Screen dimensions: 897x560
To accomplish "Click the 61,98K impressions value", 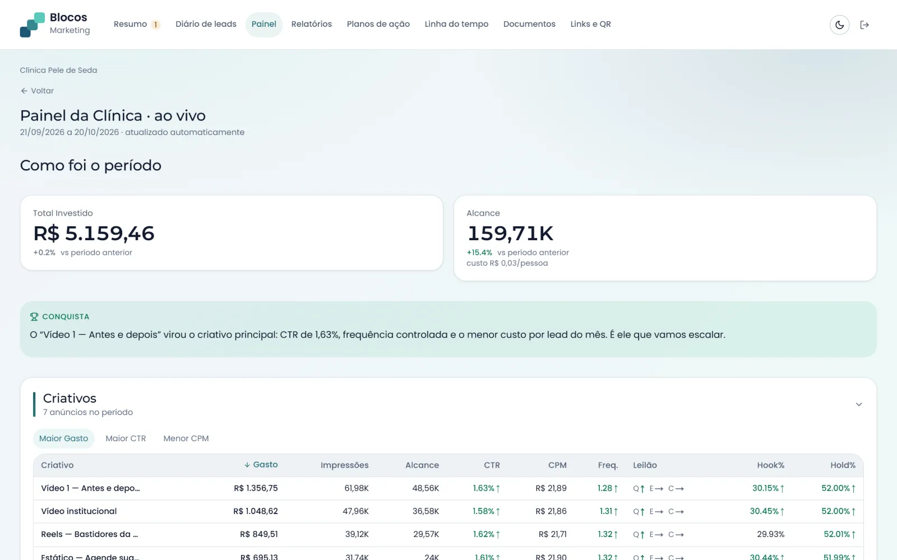I will click(357, 488).
